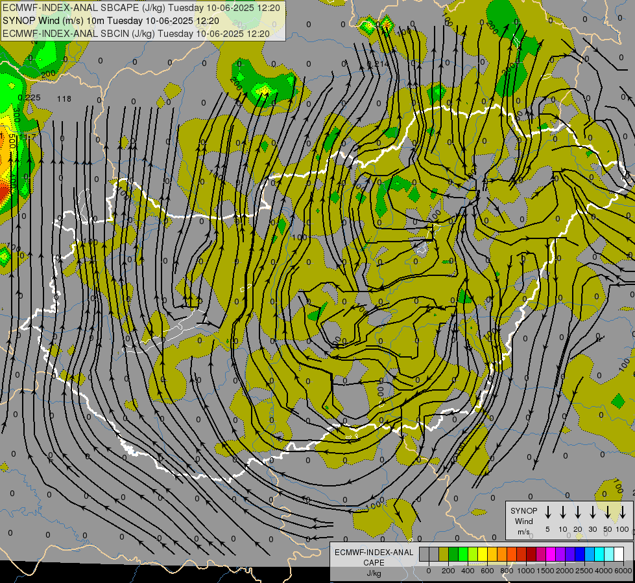
Task: Click the 400 tick label in CAPE legend
Action: (468, 571)
